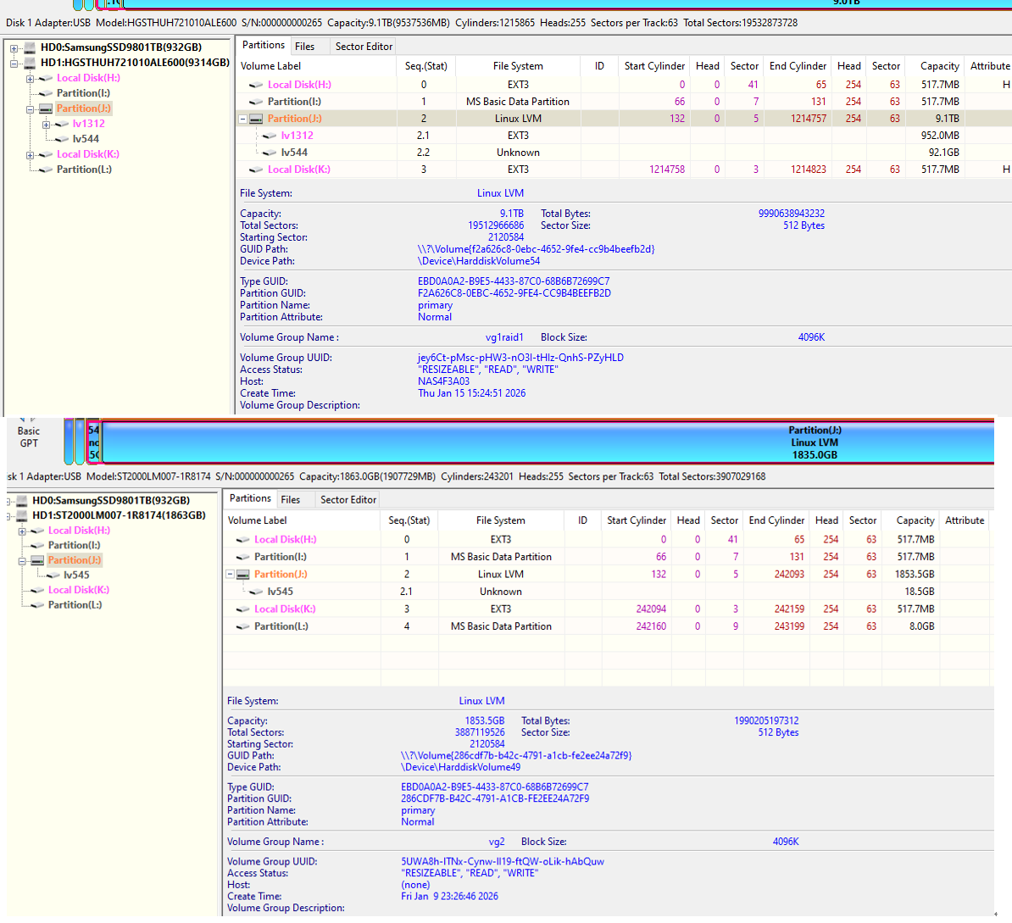Click Device Path value HarddiskVolume49
Viewport: 1012px width, 923px height.
click(x=460, y=767)
